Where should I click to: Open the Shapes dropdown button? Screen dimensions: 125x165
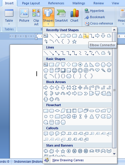tap(48, 17)
